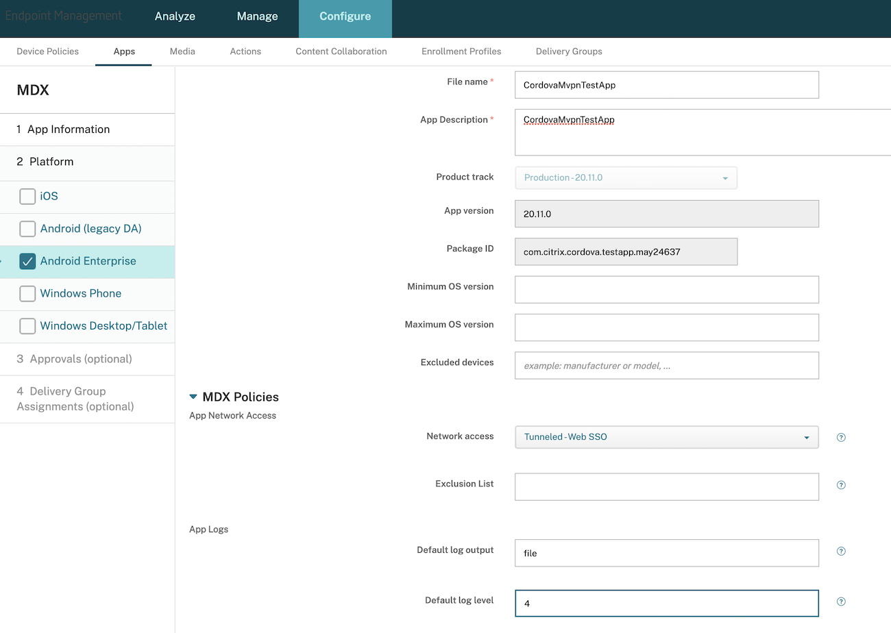Viewport: 891px width, 633px height.
Task: Click help icon beside Exclusion List
Action: pos(841,485)
